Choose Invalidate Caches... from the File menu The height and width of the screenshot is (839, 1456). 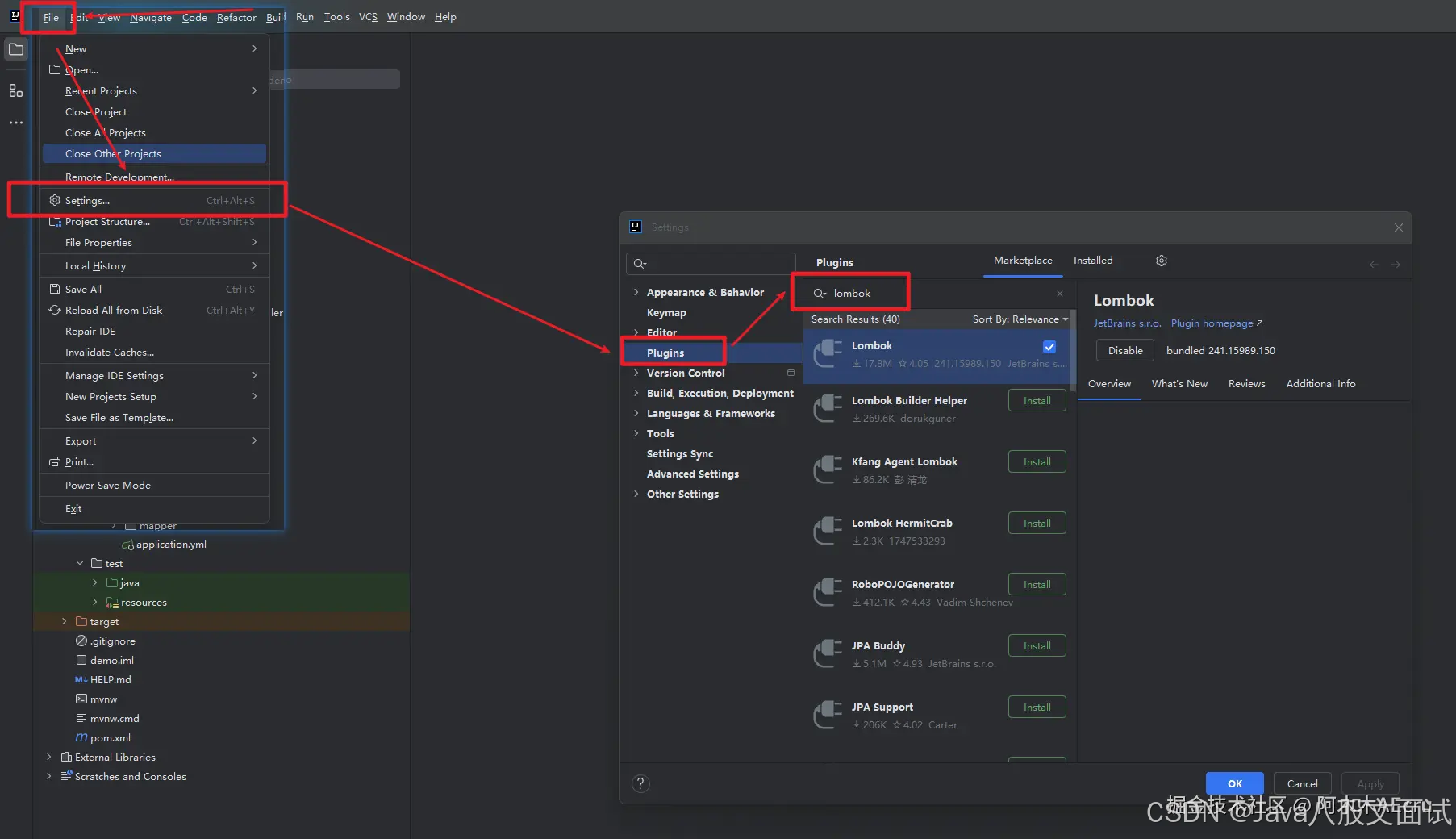coord(154,353)
